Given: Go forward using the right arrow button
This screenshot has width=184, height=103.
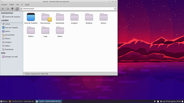Looking at the screenshot, I should click(8, 9).
